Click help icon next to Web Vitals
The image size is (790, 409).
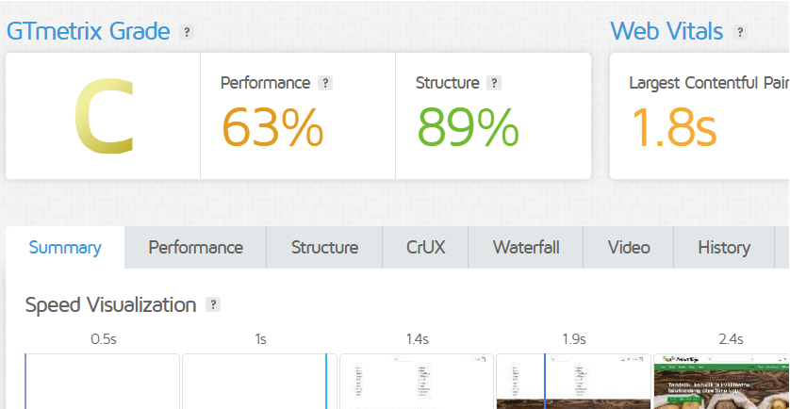click(740, 32)
